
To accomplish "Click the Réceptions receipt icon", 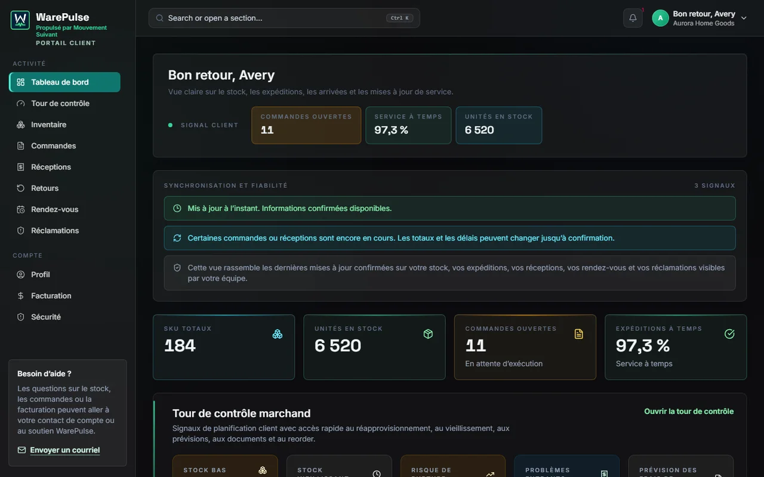I will click(21, 167).
